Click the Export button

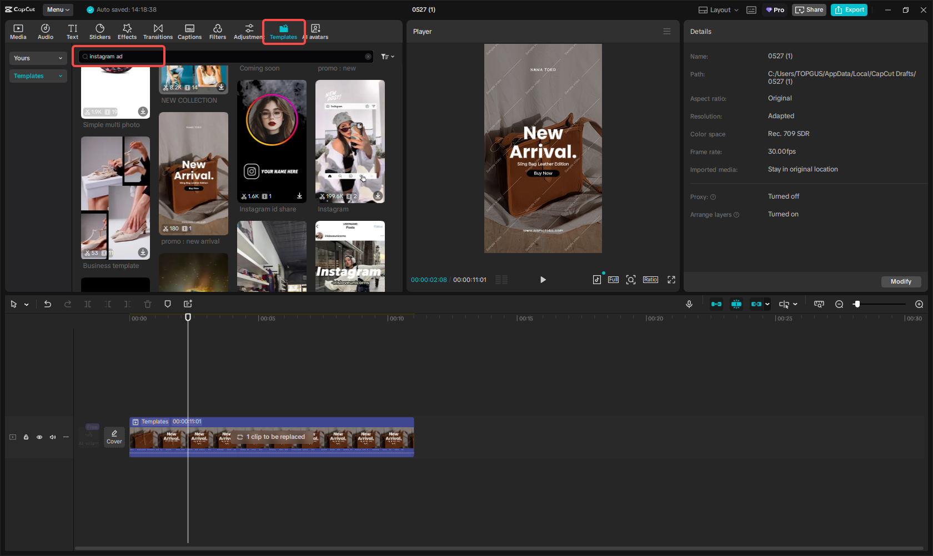click(x=849, y=9)
